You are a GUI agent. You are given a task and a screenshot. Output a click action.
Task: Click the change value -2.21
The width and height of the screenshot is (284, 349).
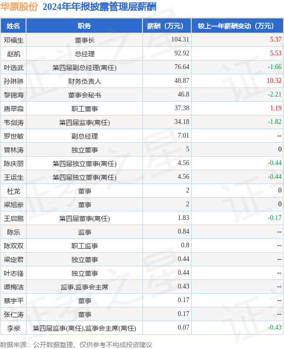(x=275, y=95)
